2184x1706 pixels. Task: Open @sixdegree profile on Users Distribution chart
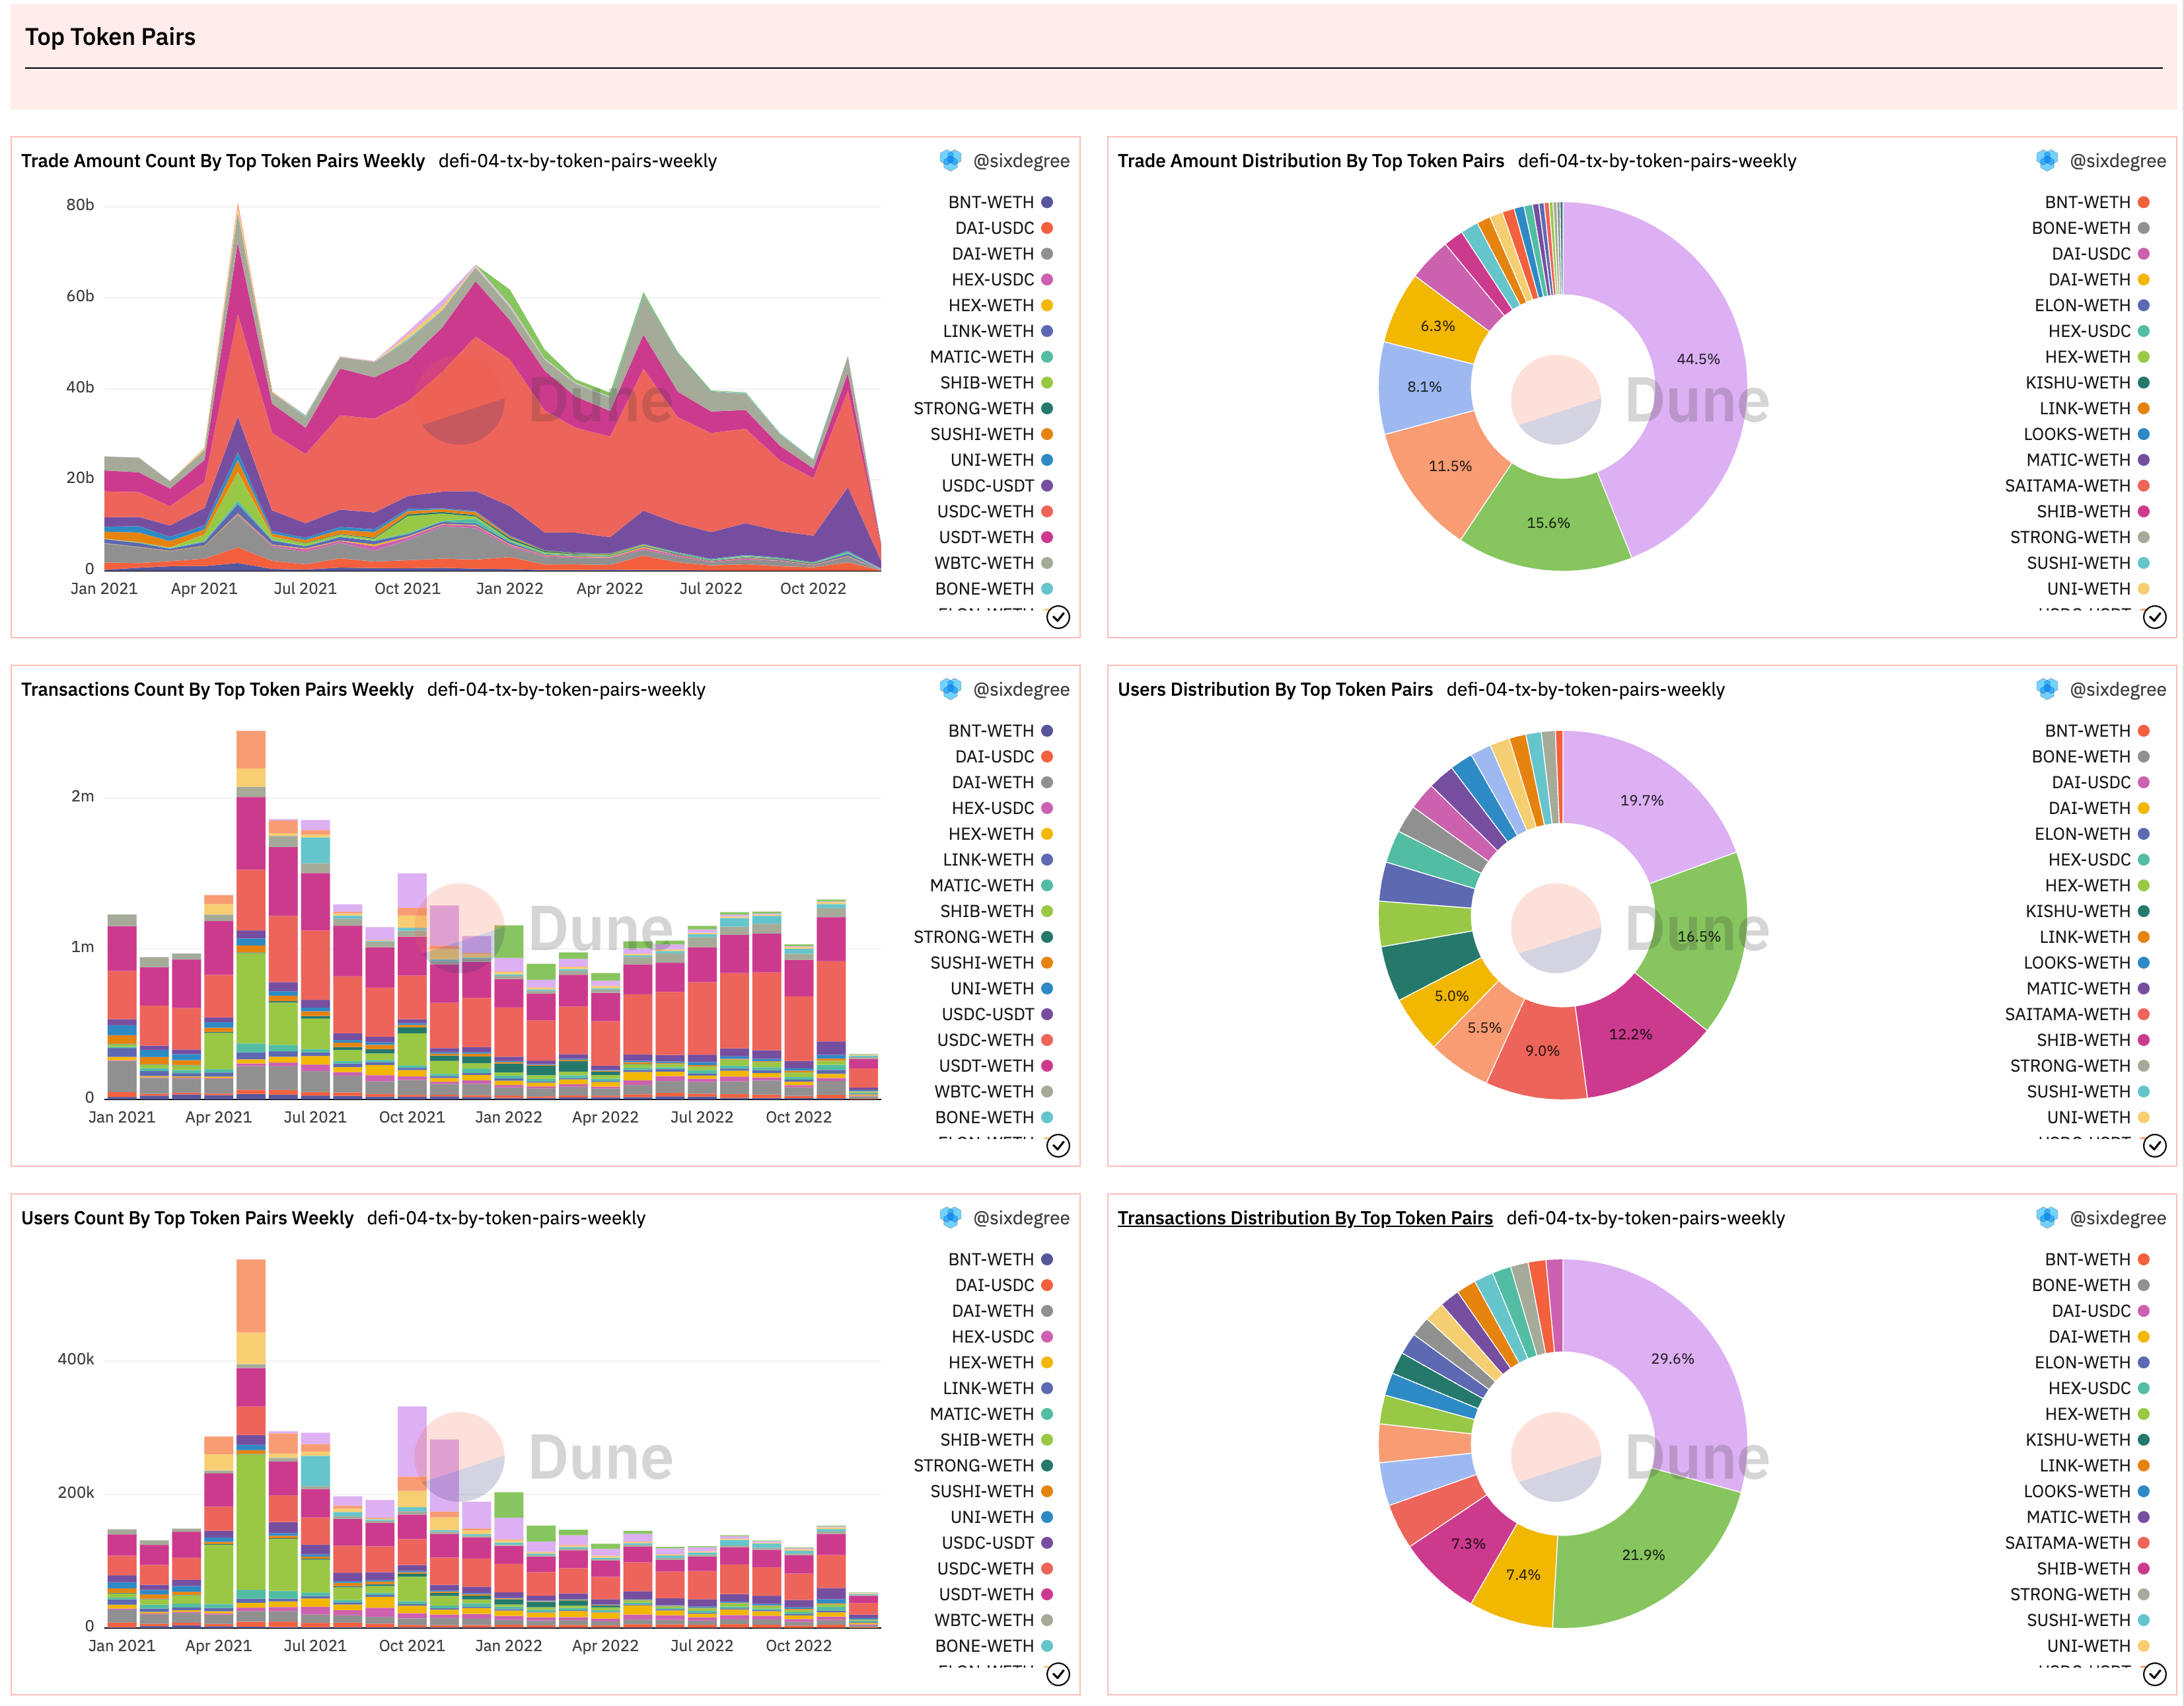[2118, 690]
